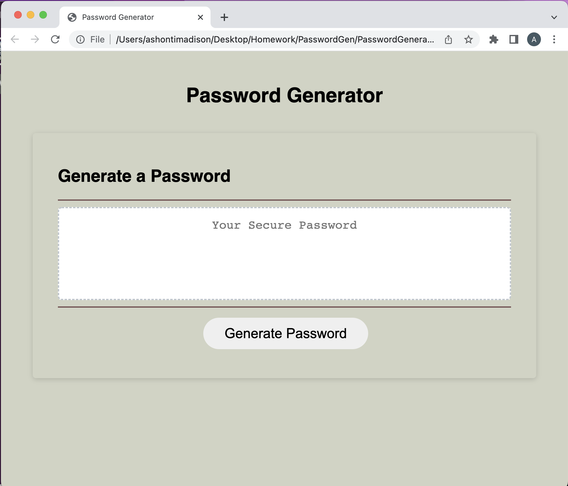
Task: Click the site information icon before File
Action: 80,39
